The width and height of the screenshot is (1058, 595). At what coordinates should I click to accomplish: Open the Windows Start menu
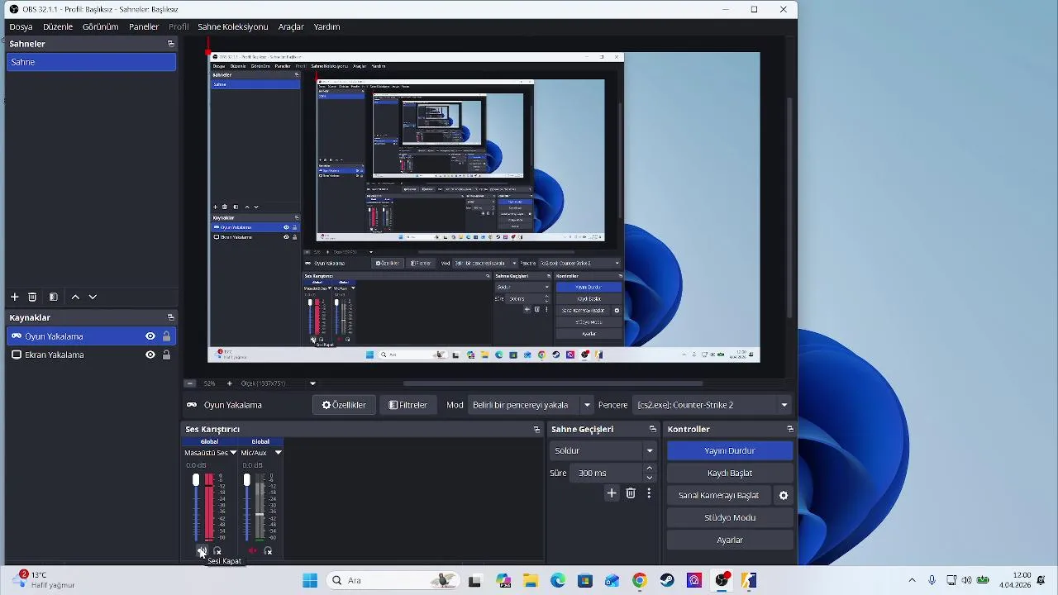tap(310, 581)
